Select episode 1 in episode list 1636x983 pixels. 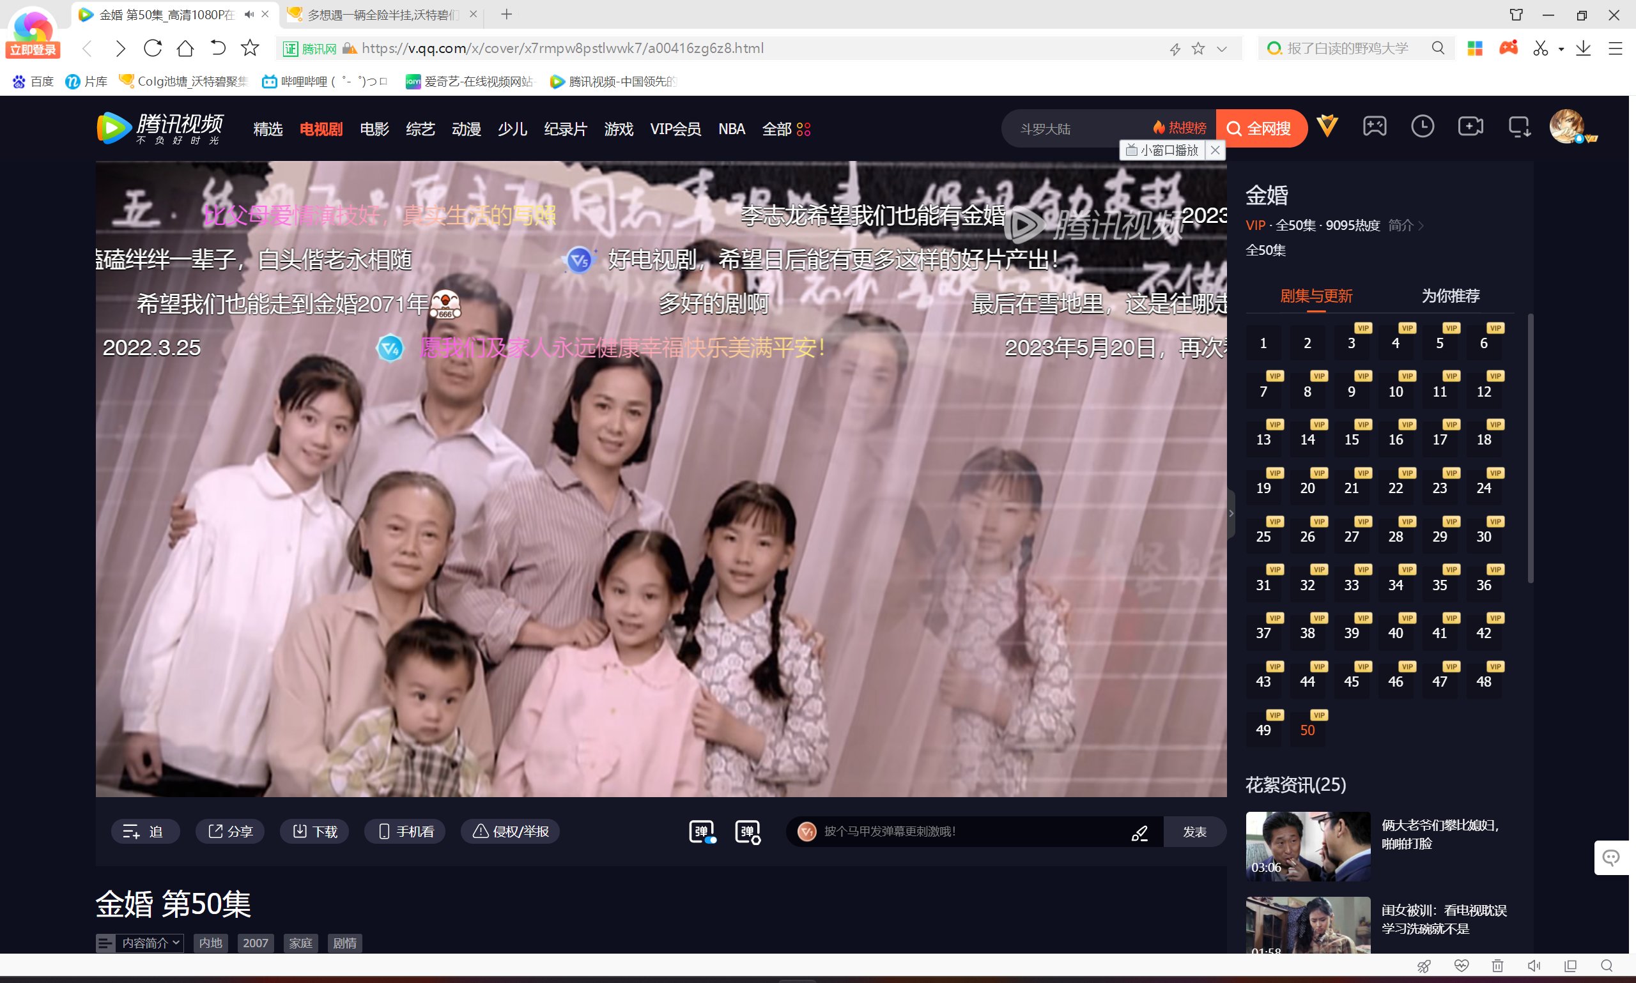[1263, 343]
